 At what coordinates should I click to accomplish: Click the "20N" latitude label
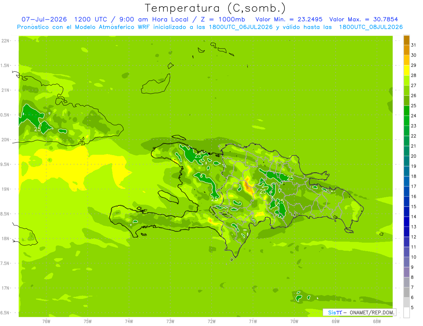(x=6, y=140)
